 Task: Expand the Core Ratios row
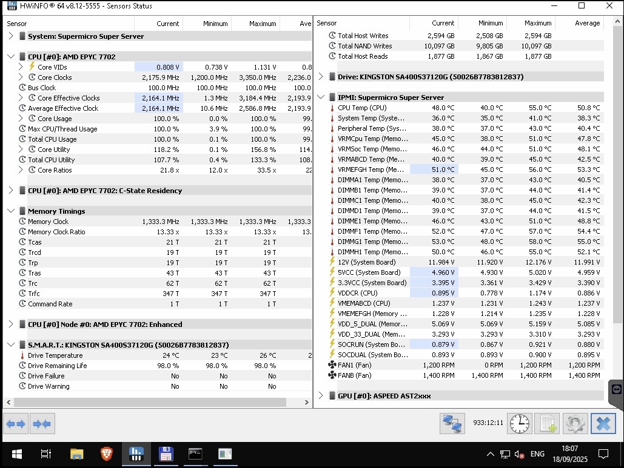coord(21,170)
